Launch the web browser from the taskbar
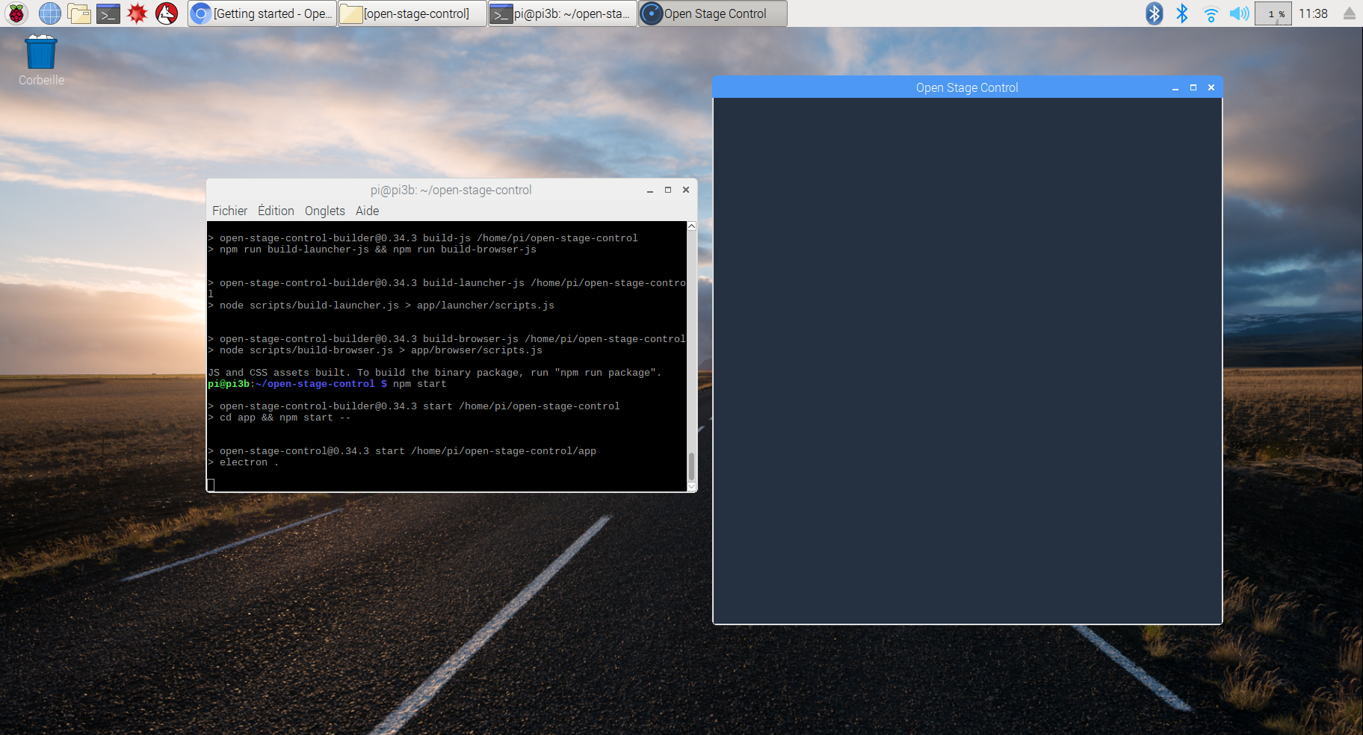Image resolution: width=1363 pixels, height=735 pixels. click(49, 13)
